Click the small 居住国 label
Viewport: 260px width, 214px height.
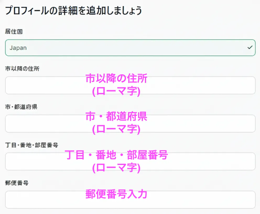pyautogui.click(x=14, y=31)
